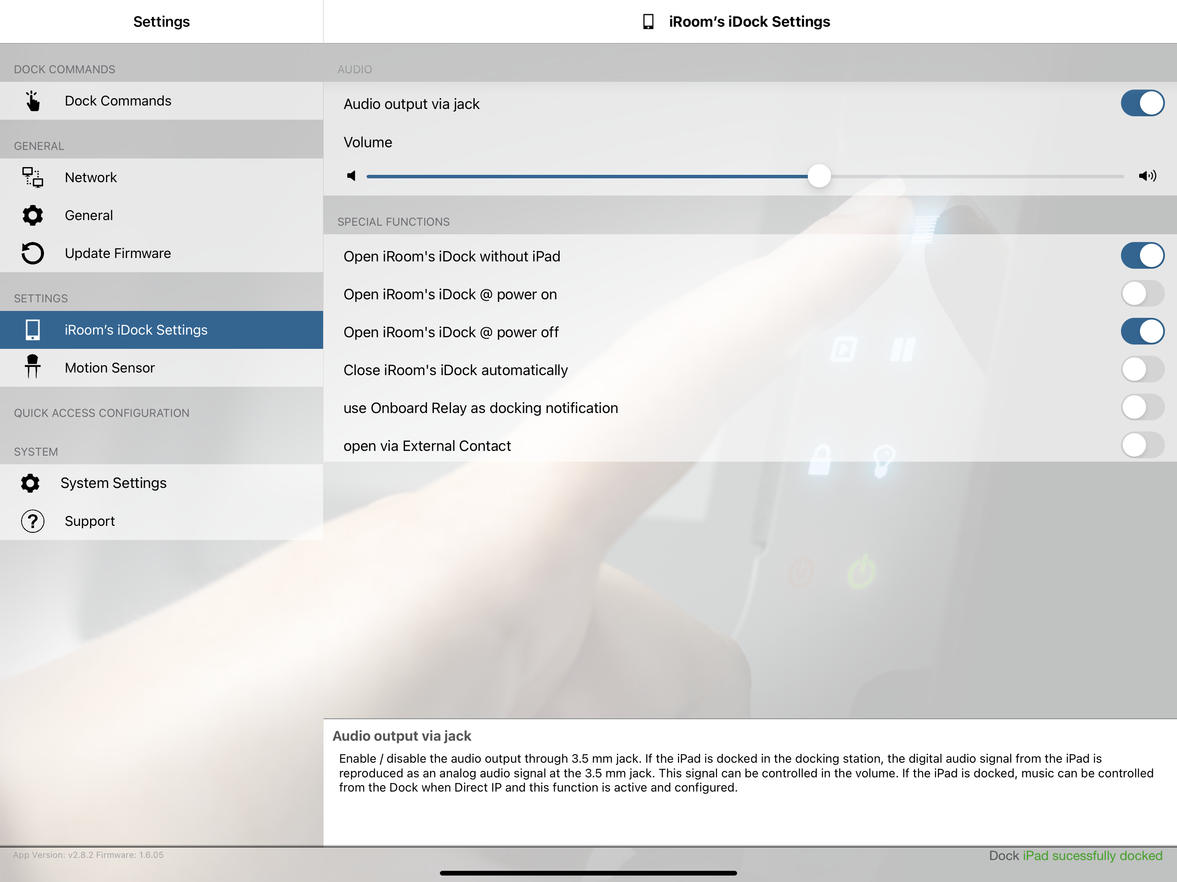
Task: Open the General settings entry
Action: click(x=161, y=215)
